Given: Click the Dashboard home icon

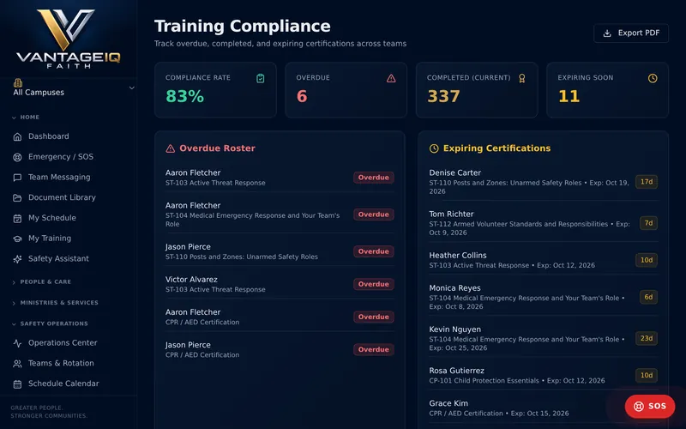Looking at the screenshot, I should pyautogui.click(x=17, y=136).
